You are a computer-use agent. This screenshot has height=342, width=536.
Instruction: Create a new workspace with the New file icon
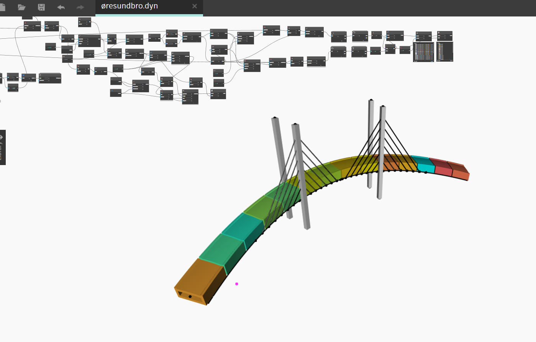[2, 7]
